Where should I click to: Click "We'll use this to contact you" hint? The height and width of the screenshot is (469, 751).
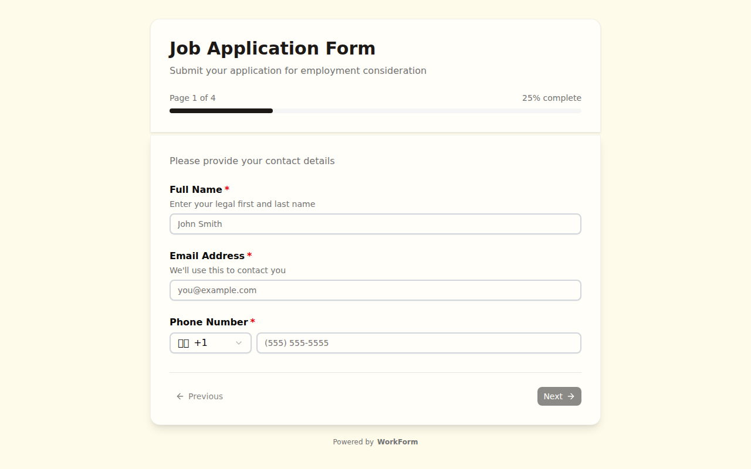228,270
